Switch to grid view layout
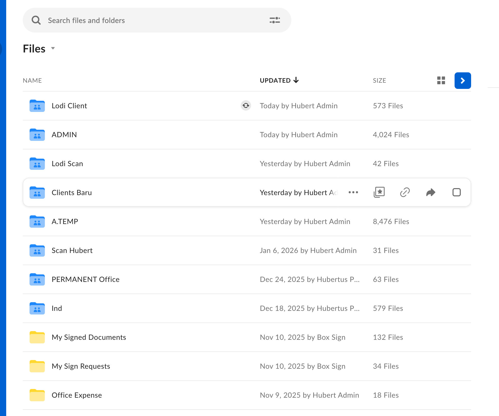This screenshot has height=416, width=499. [441, 80]
